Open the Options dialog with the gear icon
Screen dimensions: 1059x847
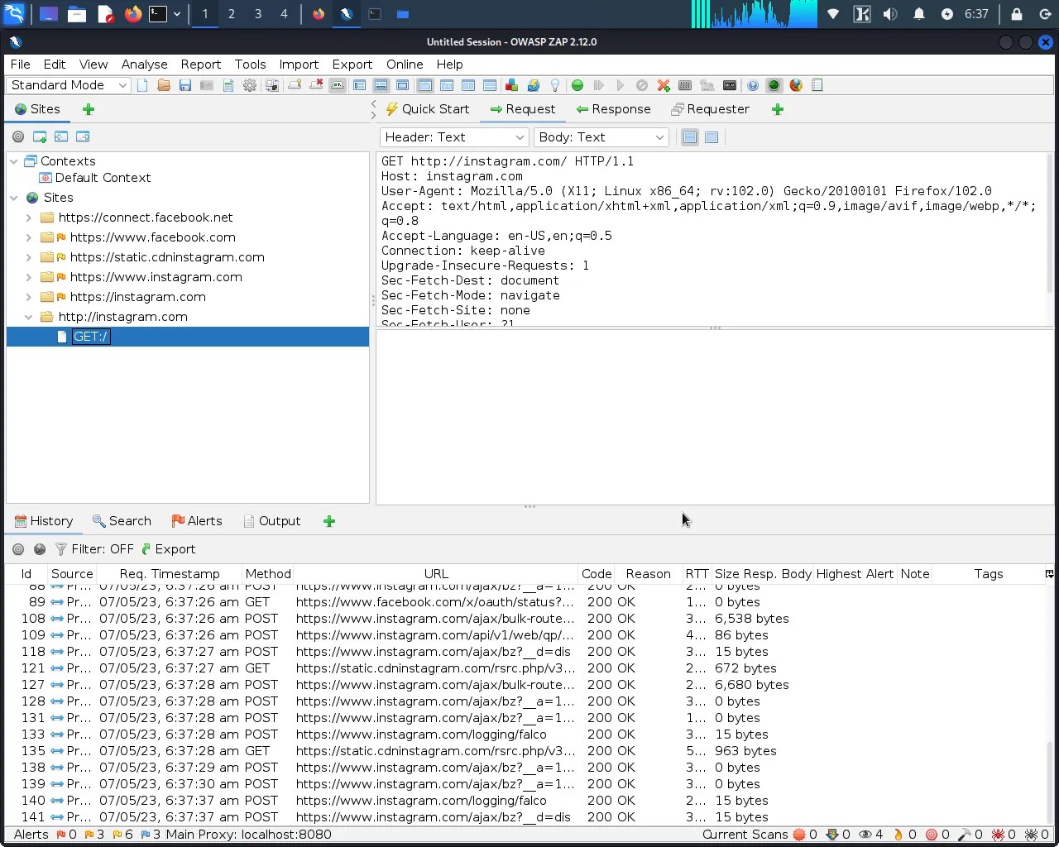(250, 85)
